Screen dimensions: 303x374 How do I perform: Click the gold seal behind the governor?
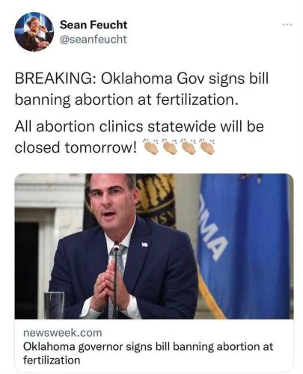tap(156, 197)
